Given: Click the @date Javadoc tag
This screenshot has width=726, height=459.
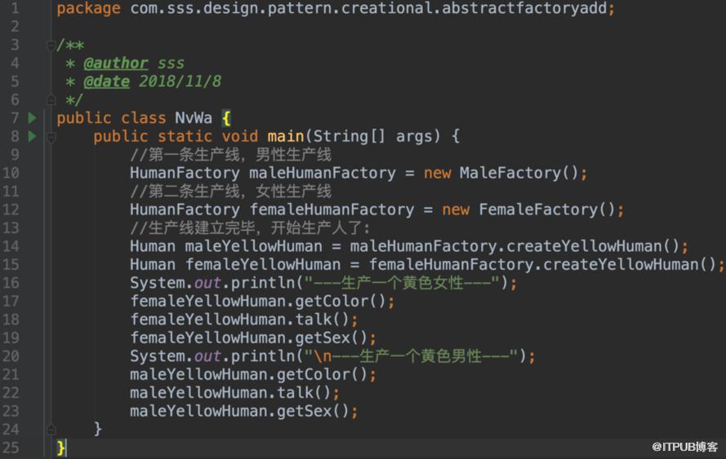Looking at the screenshot, I should coord(106,82).
